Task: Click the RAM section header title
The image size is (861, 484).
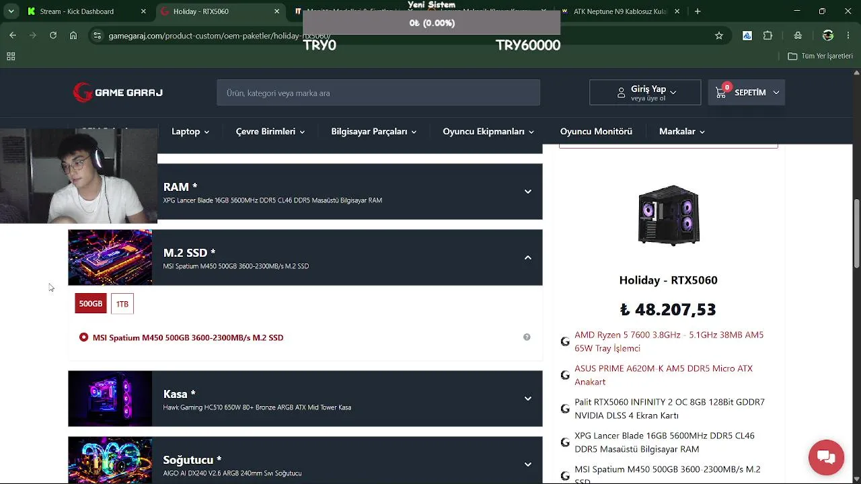Action: [180, 187]
